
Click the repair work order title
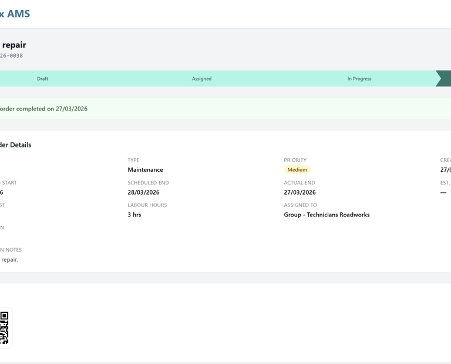[x=14, y=45]
